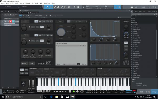Select the eraser tool
This screenshot has height=99, width=158.
pos(58,7)
